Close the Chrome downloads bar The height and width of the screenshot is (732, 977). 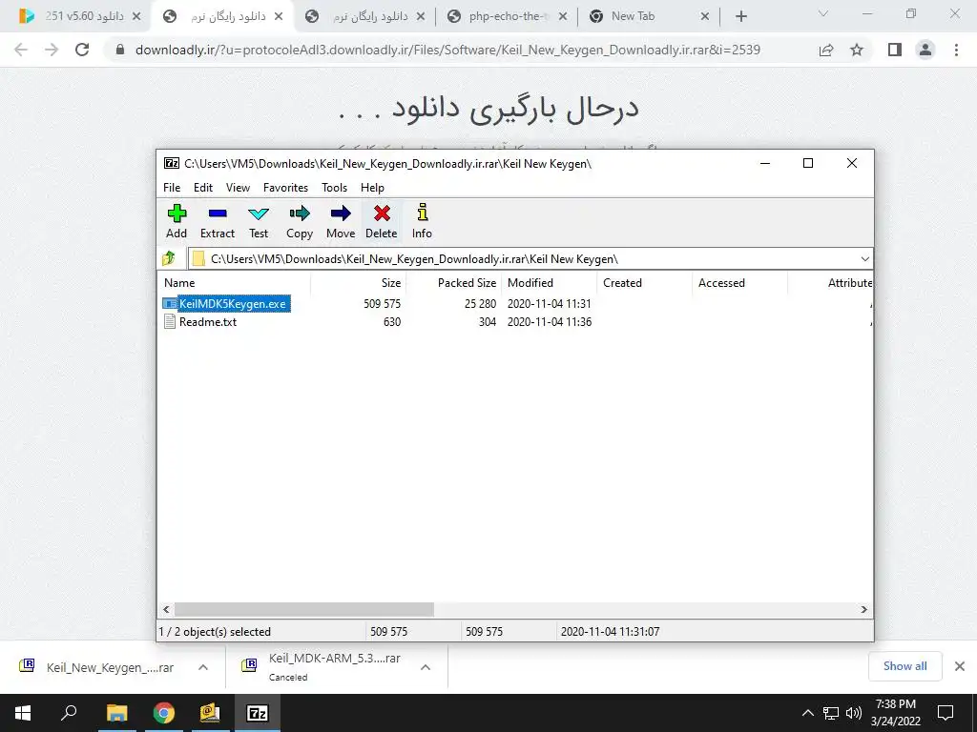pyautogui.click(x=960, y=666)
